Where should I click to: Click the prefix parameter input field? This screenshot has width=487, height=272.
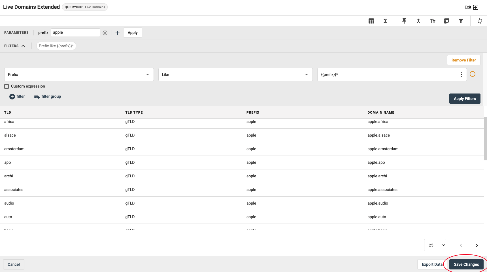(x=75, y=33)
